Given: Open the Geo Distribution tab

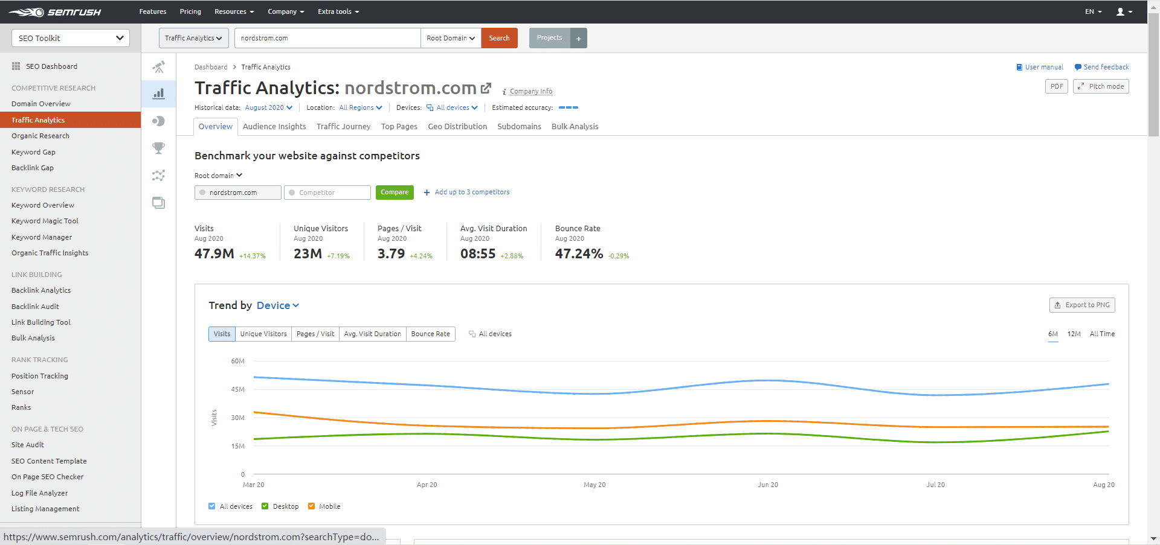Looking at the screenshot, I should tap(457, 127).
